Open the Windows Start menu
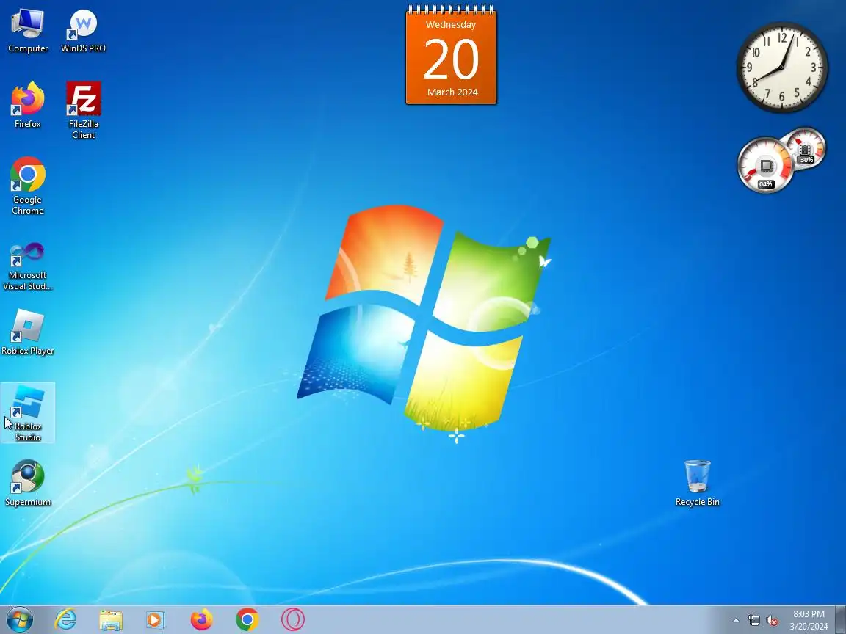 19,620
